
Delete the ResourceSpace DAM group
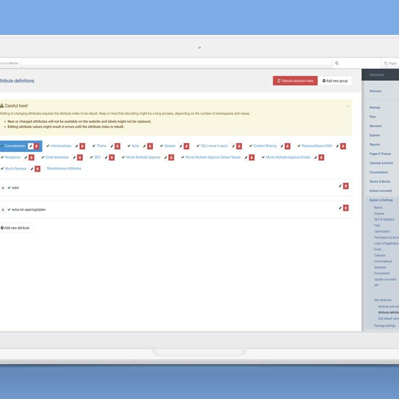[x=343, y=146]
